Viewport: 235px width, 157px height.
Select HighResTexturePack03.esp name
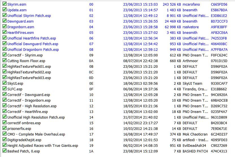click(29, 78)
